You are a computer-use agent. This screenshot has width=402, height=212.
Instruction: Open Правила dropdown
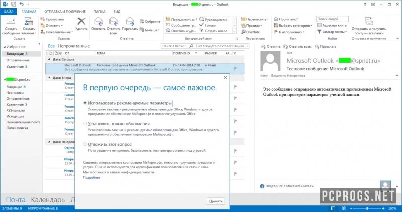[252, 26]
